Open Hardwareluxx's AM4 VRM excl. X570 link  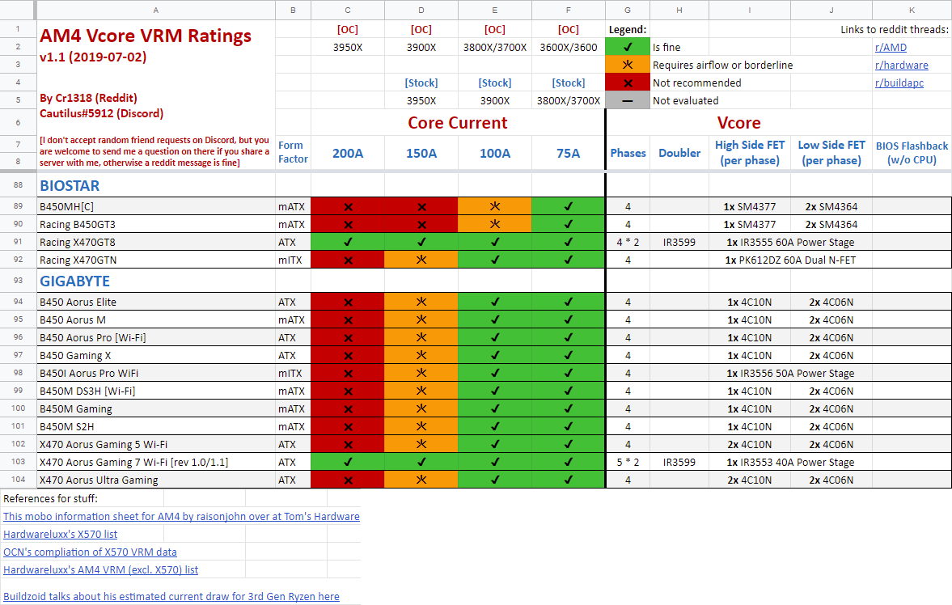pos(101,569)
